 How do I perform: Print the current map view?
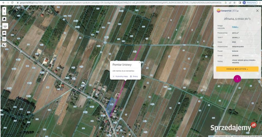4,33
